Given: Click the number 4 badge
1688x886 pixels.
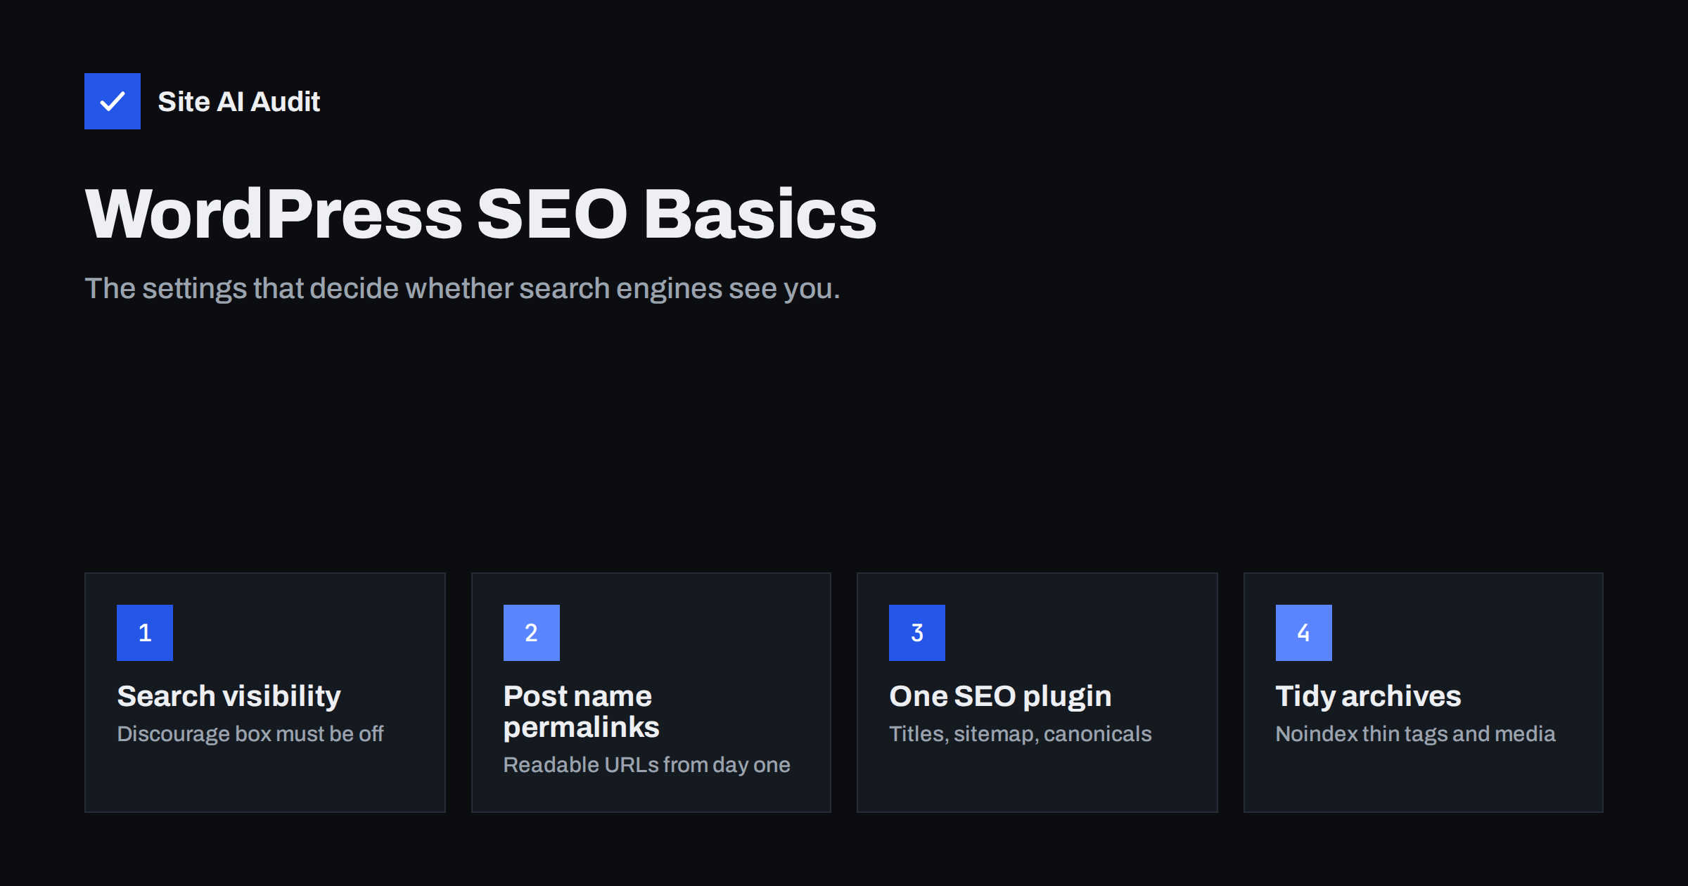Looking at the screenshot, I should point(1304,633).
